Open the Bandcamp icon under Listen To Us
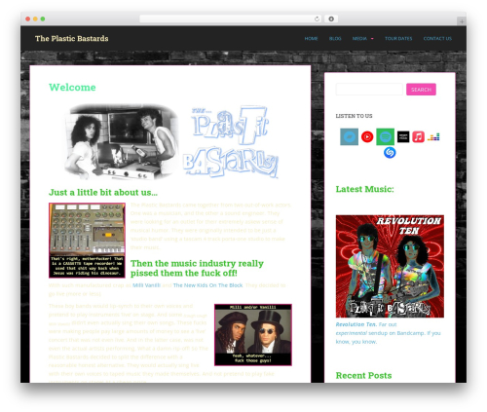Viewport: 487px width, 412px height. (x=349, y=136)
